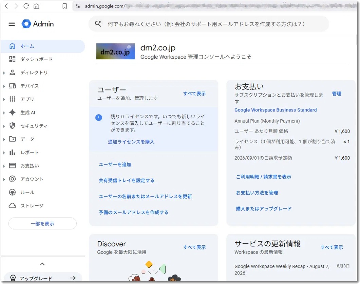Click 購入またはアップグレード link
This screenshot has height=284, width=360.
coord(264,209)
